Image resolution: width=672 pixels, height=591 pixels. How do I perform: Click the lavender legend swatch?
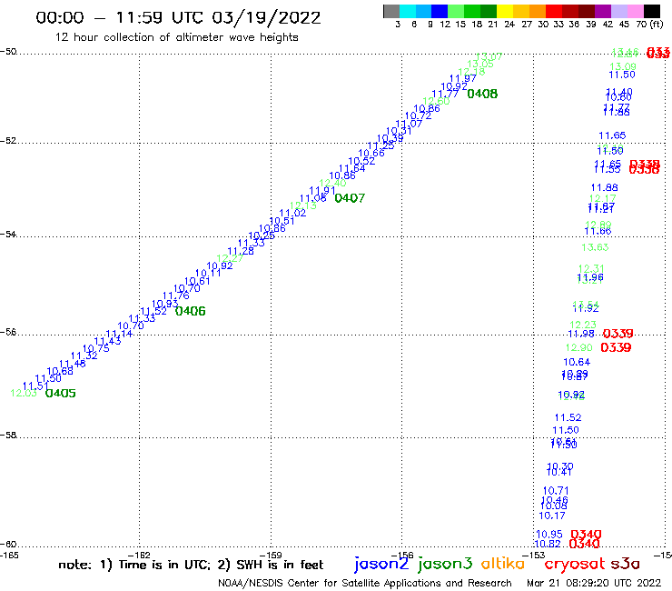[618, 11]
